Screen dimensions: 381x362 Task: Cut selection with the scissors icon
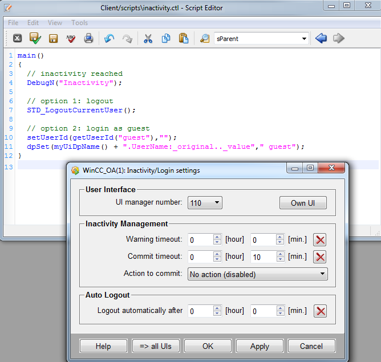(x=148, y=39)
